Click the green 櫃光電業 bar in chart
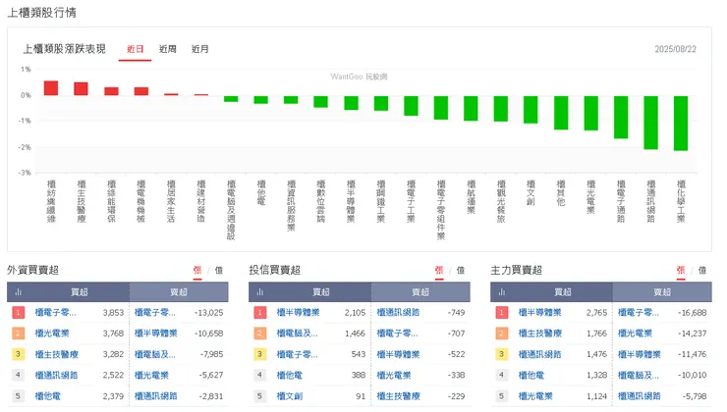Viewport: 727px width, 412px height. (590, 113)
